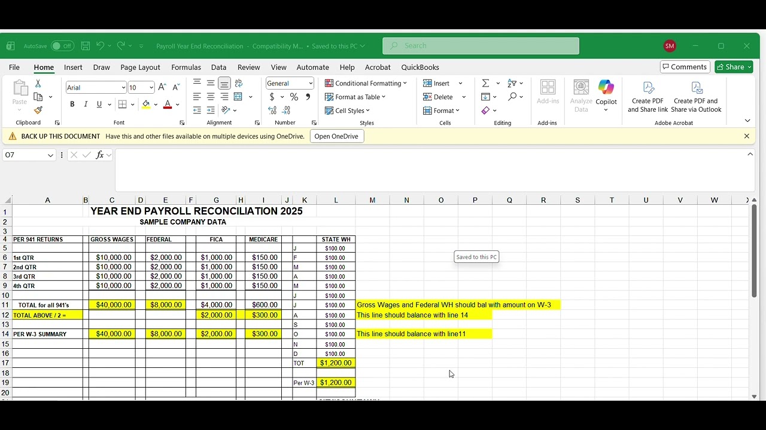Viewport: 766px width, 430px height.
Task: Open the Arial font name dropdown
Action: click(x=123, y=88)
